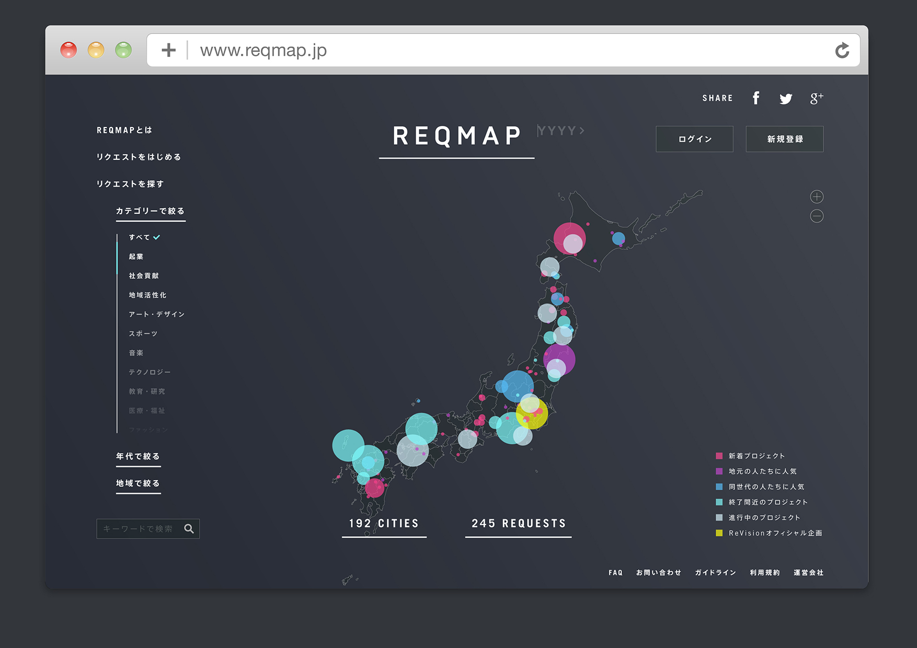
Task: Zoom in on the Japan map
Action: (x=817, y=197)
